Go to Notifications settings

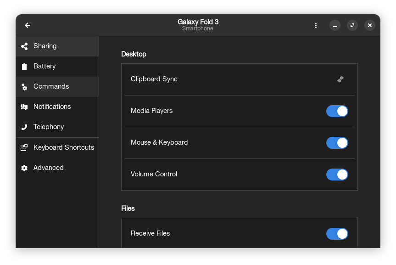[52, 107]
